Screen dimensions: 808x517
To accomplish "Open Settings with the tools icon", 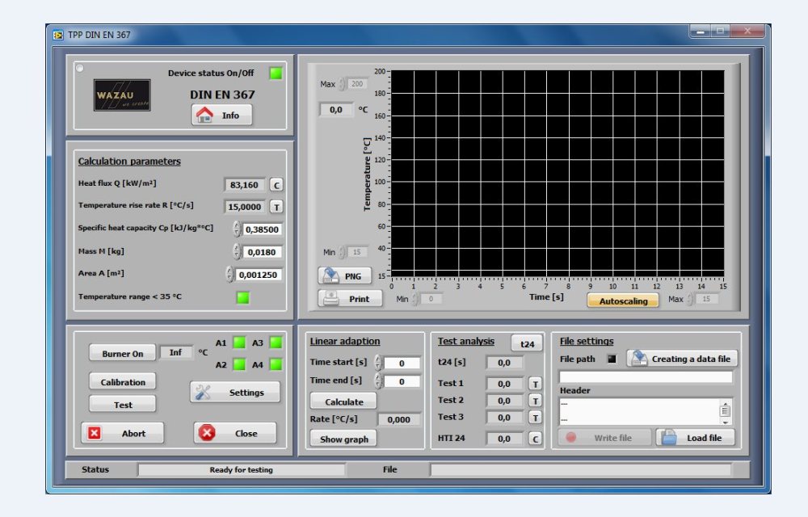I will (235, 393).
